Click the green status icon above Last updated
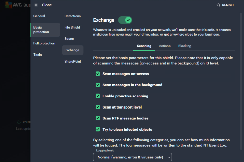This screenshot has width=244, height=162. (18, 122)
